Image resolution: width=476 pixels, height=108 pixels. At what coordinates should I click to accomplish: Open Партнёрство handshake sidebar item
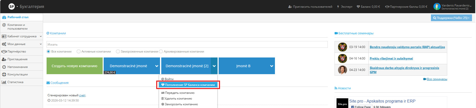(x=17, y=52)
